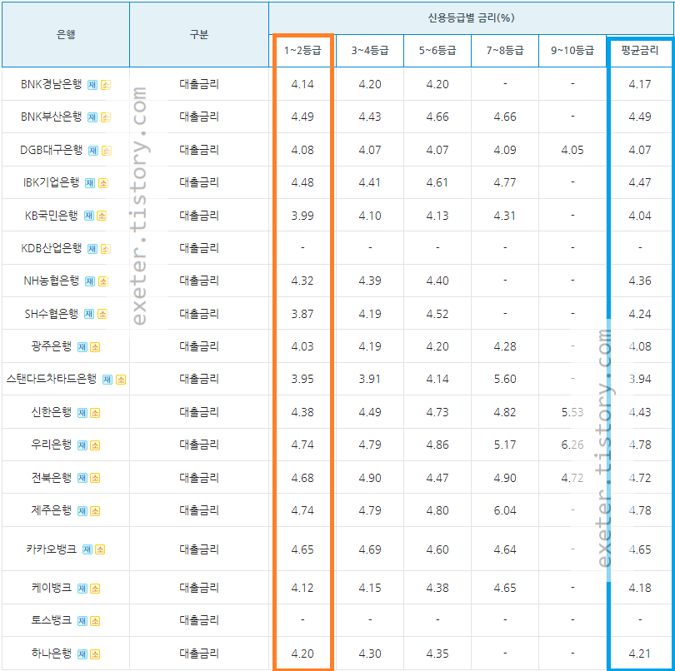The image size is (675, 671).
Task: Click the 은행 column header
Action: click(66, 34)
